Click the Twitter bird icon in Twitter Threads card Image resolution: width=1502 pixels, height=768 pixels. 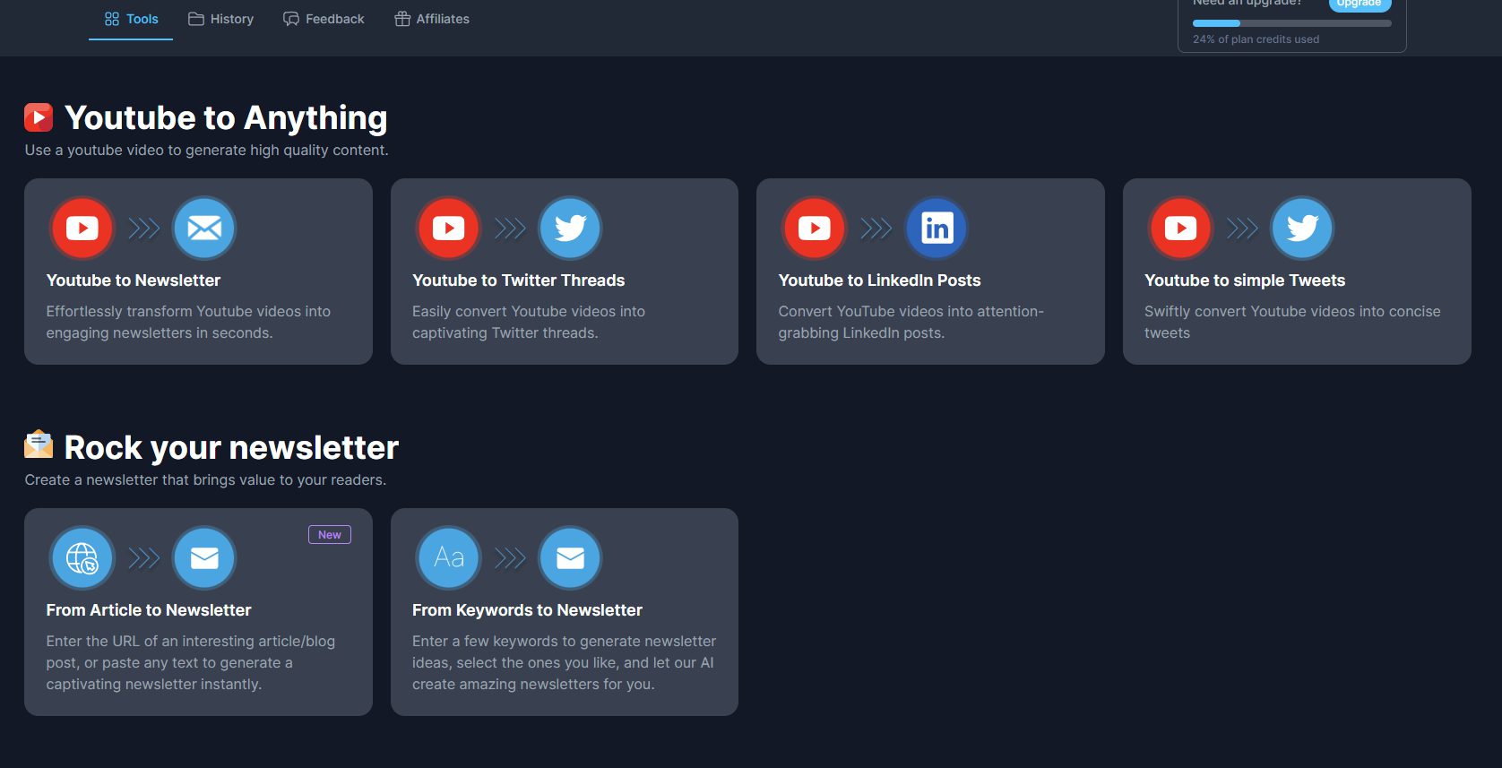[570, 229]
